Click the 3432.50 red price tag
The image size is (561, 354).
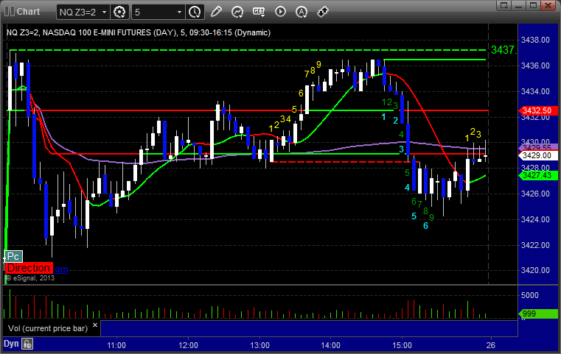(537, 110)
